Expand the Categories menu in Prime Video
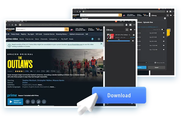 coord(54,39)
